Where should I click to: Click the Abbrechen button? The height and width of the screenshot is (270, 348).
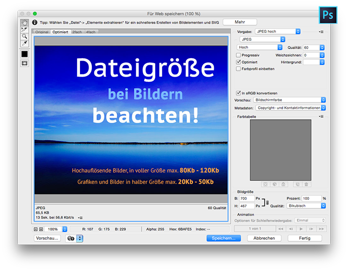click(264, 238)
